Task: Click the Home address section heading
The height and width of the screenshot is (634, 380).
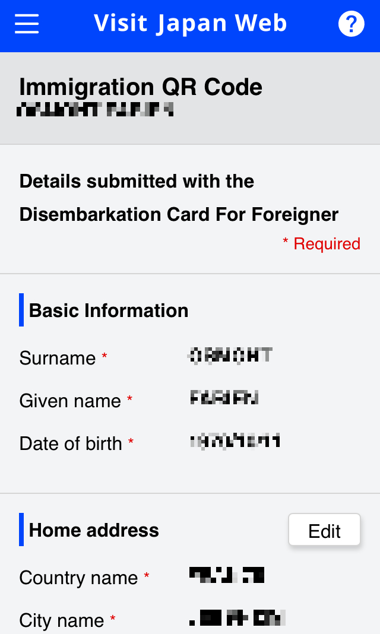Action: 94,530
